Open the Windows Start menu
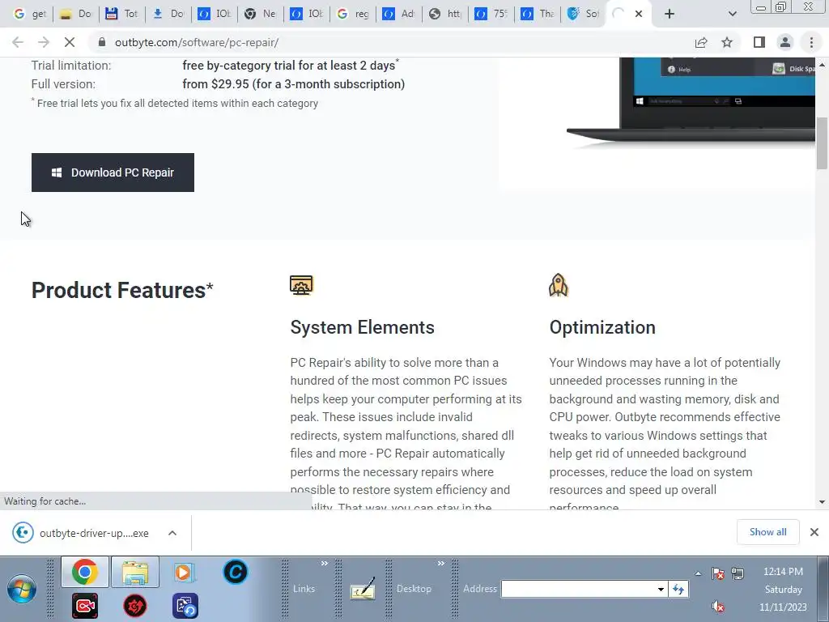The height and width of the screenshot is (622, 829). [22, 589]
